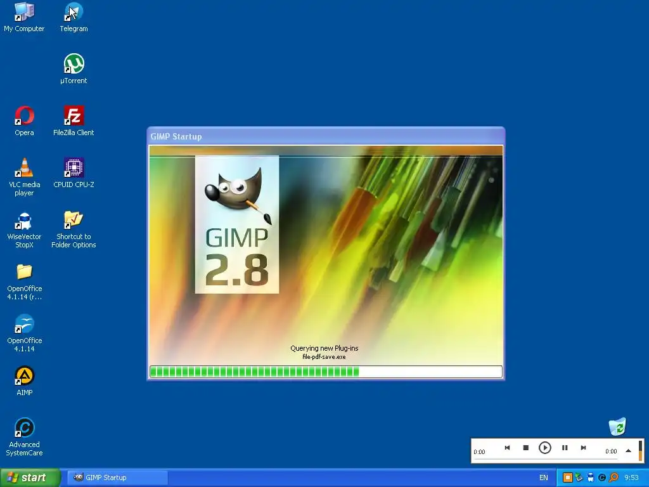Image resolution: width=649 pixels, height=487 pixels.
Task: Select the µTorrent desktop shortcut
Action: pyautogui.click(x=74, y=69)
